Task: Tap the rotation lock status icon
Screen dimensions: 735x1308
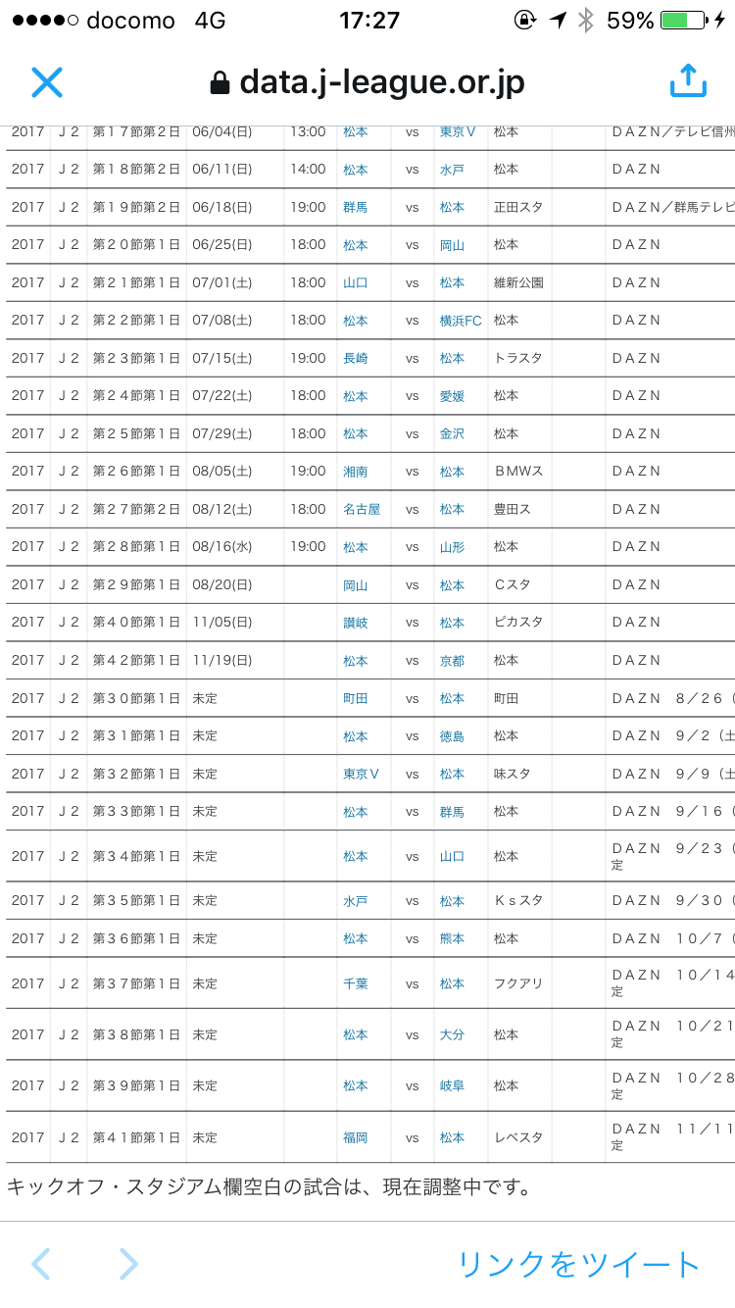Action: [x=525, y=21]
